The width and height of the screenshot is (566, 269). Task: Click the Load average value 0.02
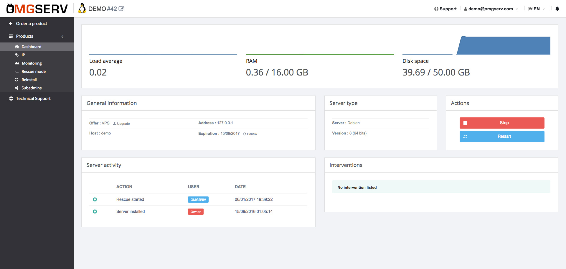pyautogui.click(x=98, y=72)
